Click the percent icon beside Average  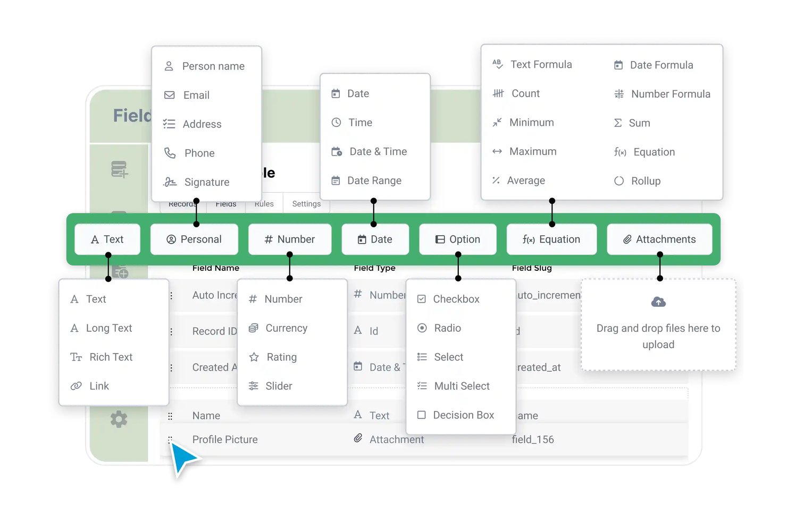[496, 181]
